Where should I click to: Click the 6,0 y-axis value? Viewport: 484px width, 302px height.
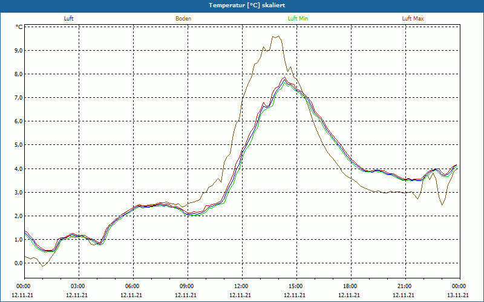pyautogui.click(x=19, y=121)
